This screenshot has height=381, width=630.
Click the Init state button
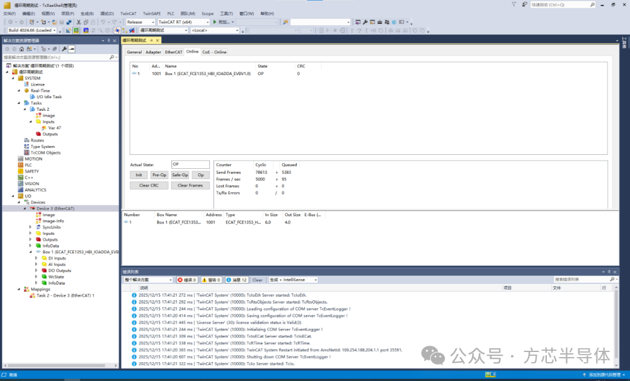click(139, 175)
